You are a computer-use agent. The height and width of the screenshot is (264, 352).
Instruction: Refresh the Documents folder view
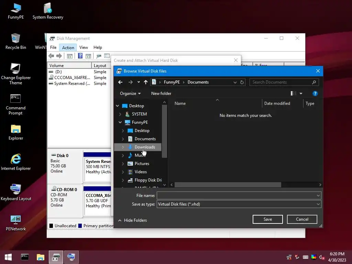point(242,82)
